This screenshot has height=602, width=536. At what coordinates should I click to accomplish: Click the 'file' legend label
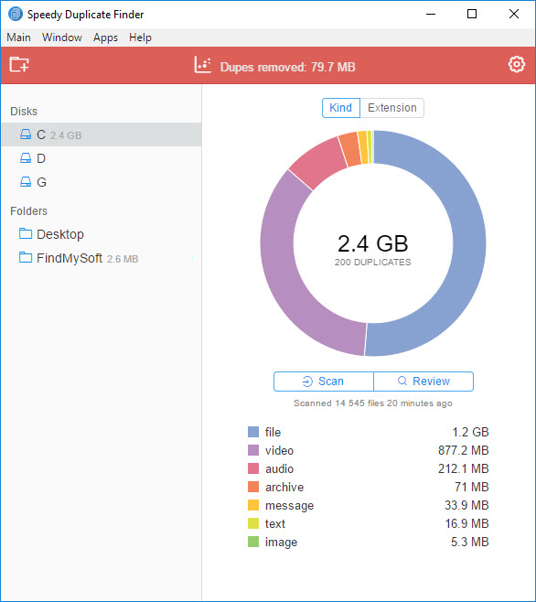pos(273,433)
